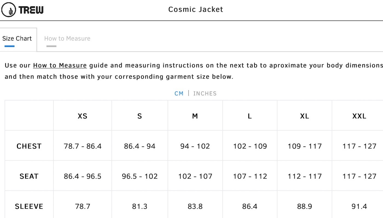Viewport: 383px width, 218px height.
Task: Click the TREW wordmark text
Action: coord(31,10)
